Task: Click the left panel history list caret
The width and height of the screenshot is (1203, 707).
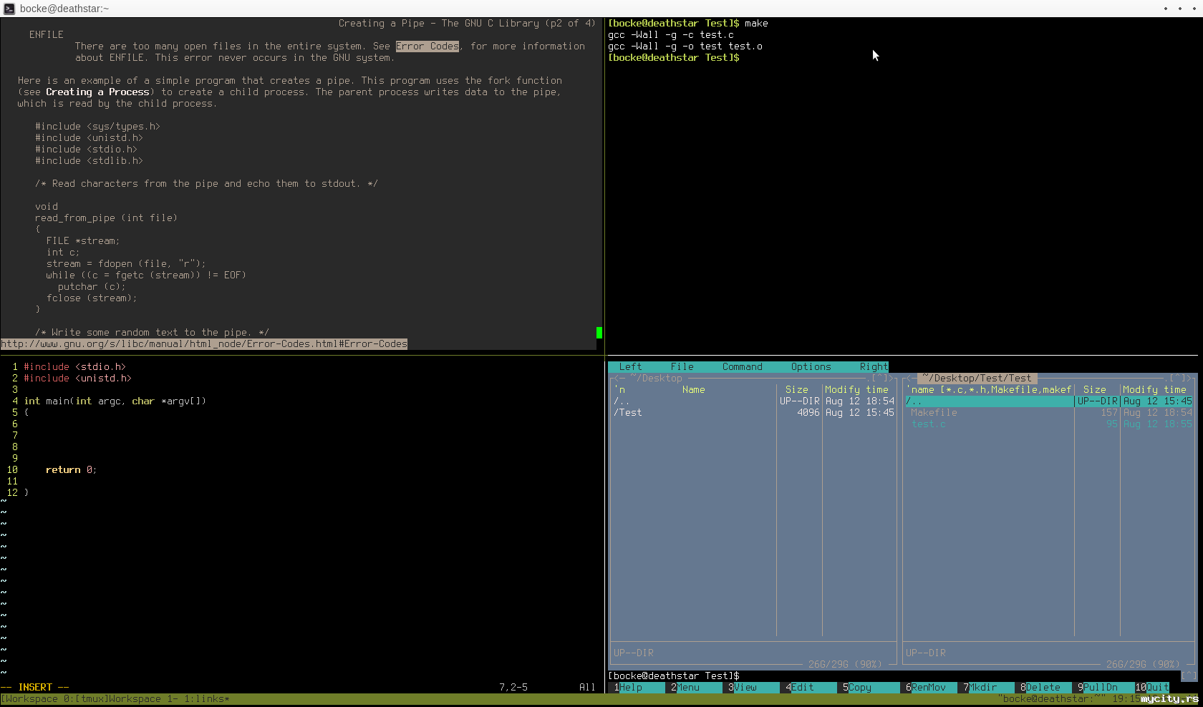Action: point(879,379)
